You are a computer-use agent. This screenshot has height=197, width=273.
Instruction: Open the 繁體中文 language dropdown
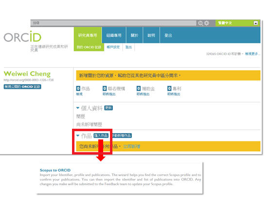click(x=237, y=23)
